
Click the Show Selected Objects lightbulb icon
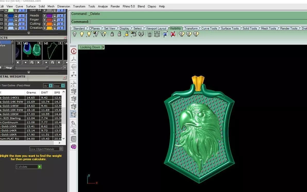(89, 34)
